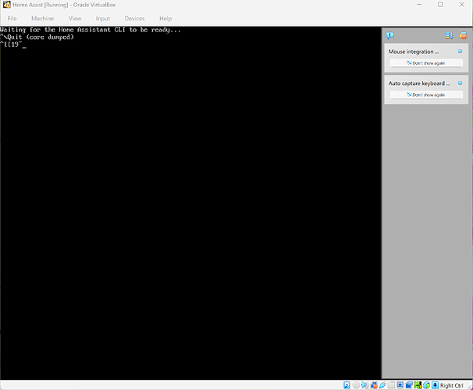The height and width of the screenshot is (390, 473).
Task: Open the View menu
Action: (x=75, y=19)
